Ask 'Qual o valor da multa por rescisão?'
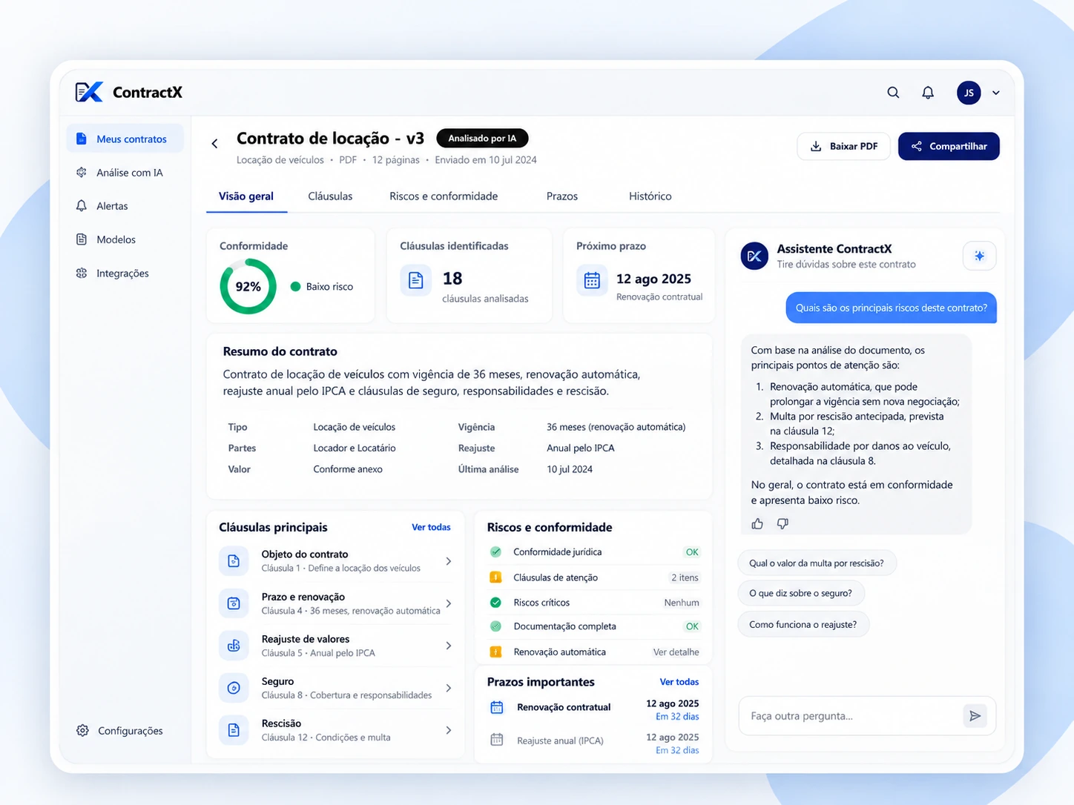The width and height of the screenshot is (1074, 805). point(817,563)
